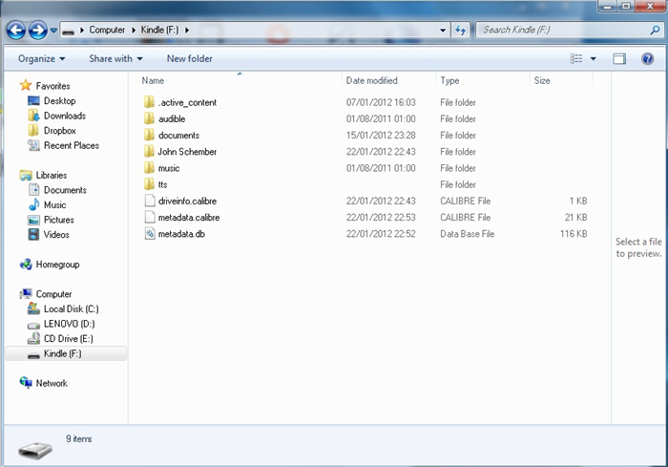Select Kindle (F:) in the address bar path
Viewport: 668px width, 467px height.
pyautogui.click(x=159, y=30)
